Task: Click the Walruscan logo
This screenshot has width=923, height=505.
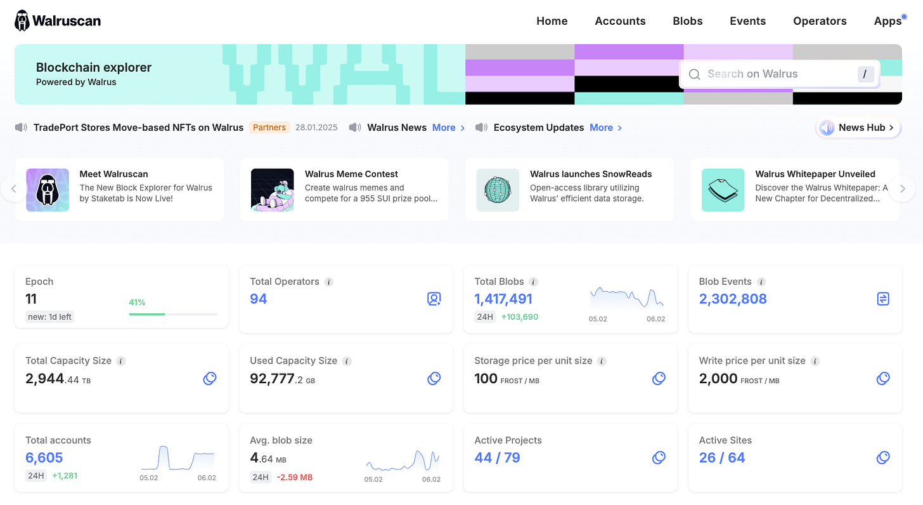Action: tap(58, 21)
